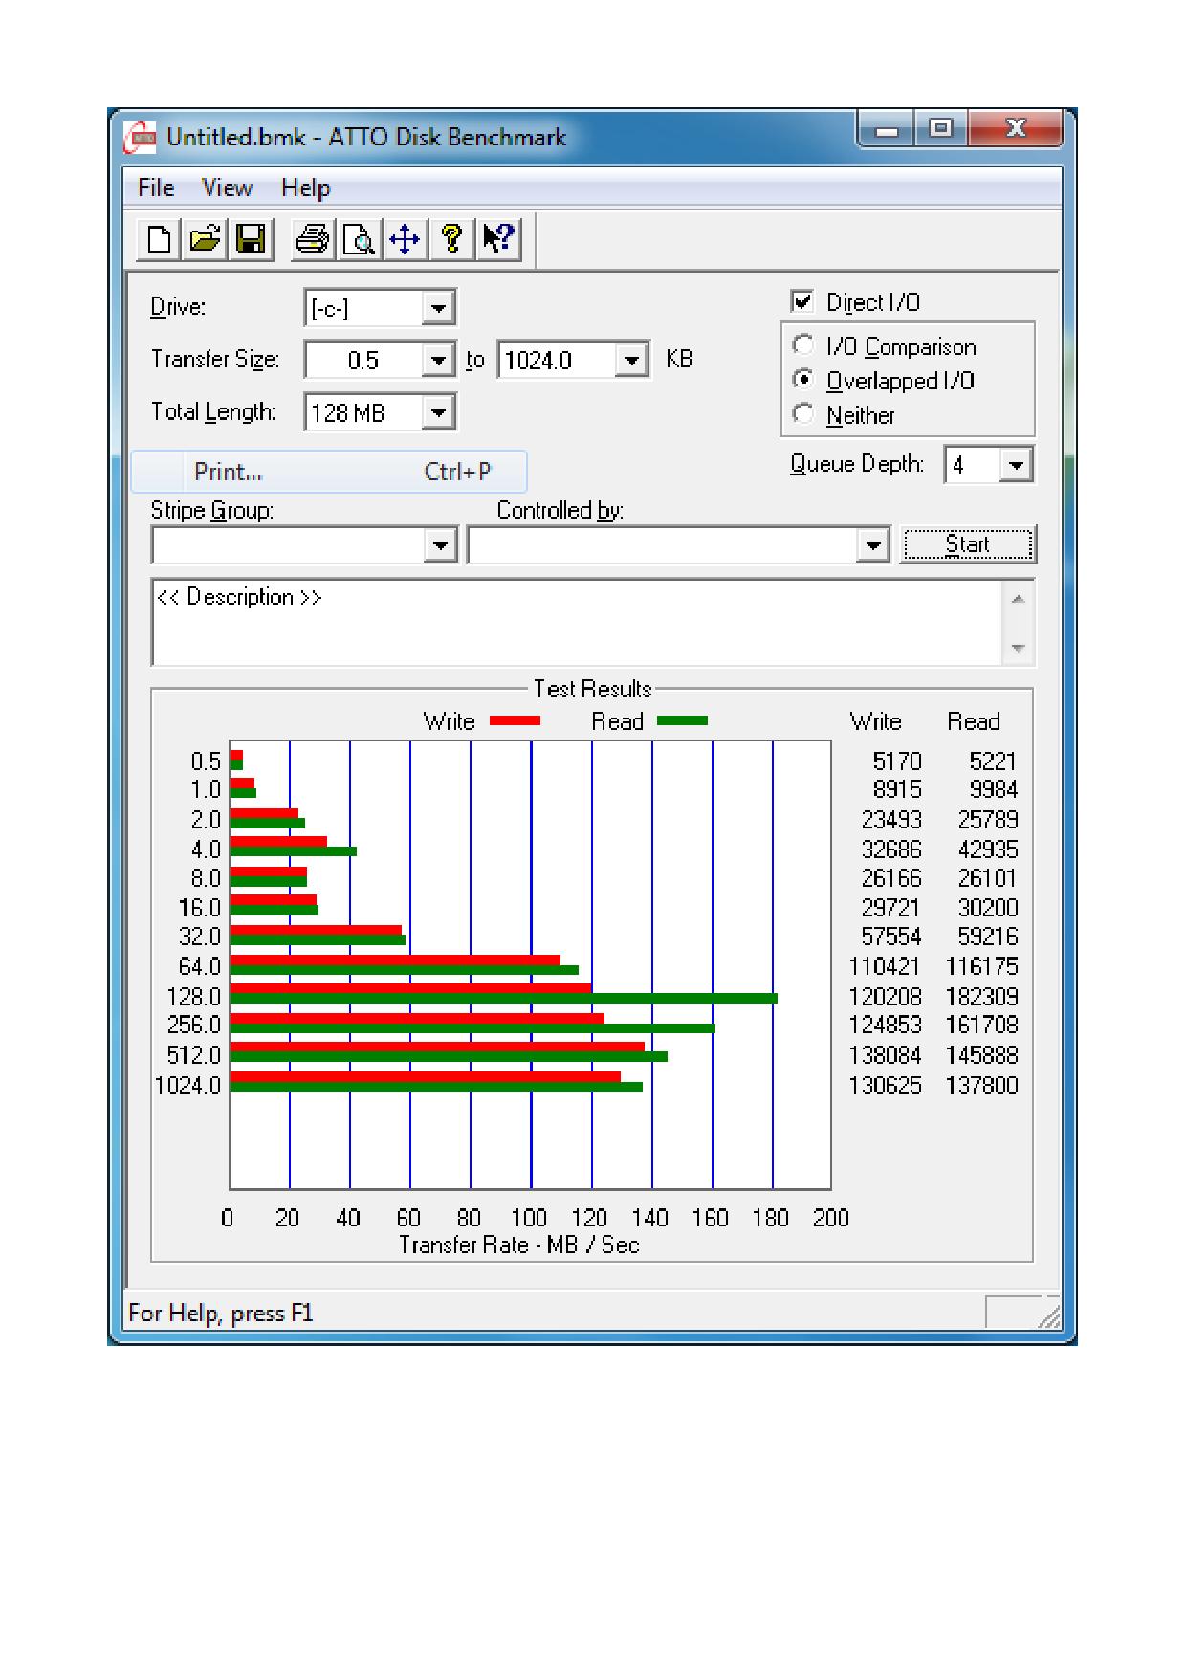Open the View menu
This screenshot has height=1678, width=1186.
(227, 188)
